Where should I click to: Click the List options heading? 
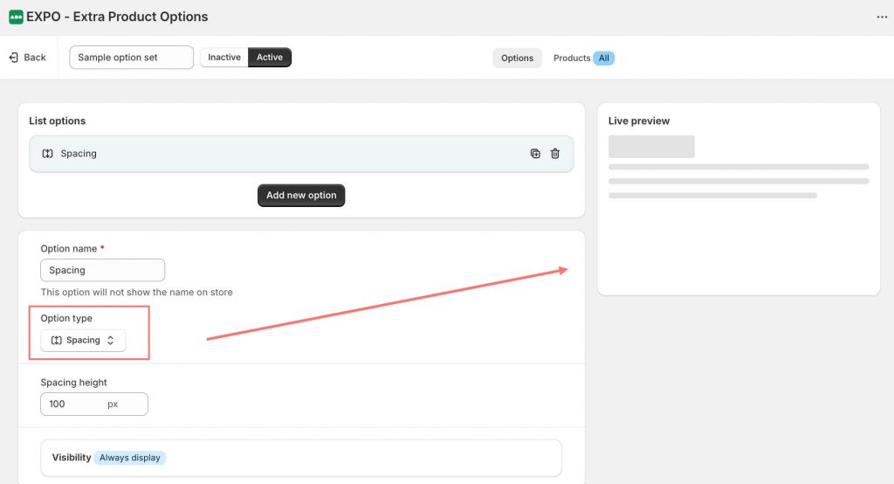(x=57, y=121)
